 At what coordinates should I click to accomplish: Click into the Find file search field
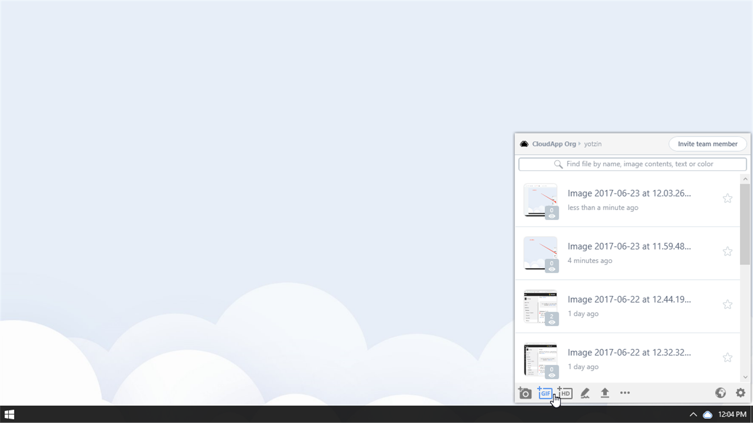632,164
